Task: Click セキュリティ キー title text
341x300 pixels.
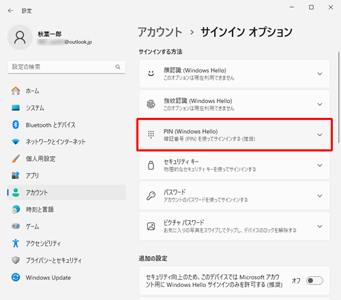Action: 181,162
